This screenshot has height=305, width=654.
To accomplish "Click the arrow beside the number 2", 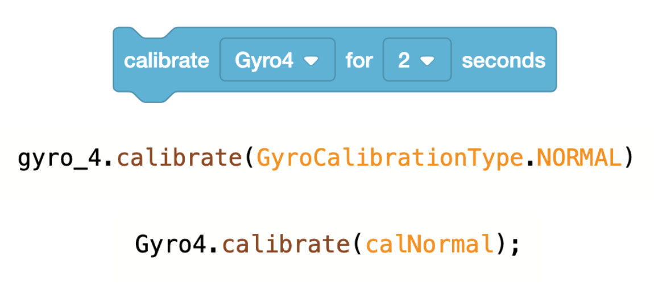I will click(428, 61).
